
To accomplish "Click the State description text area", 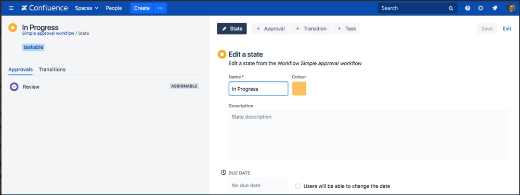I will click(x=368, y=134).
